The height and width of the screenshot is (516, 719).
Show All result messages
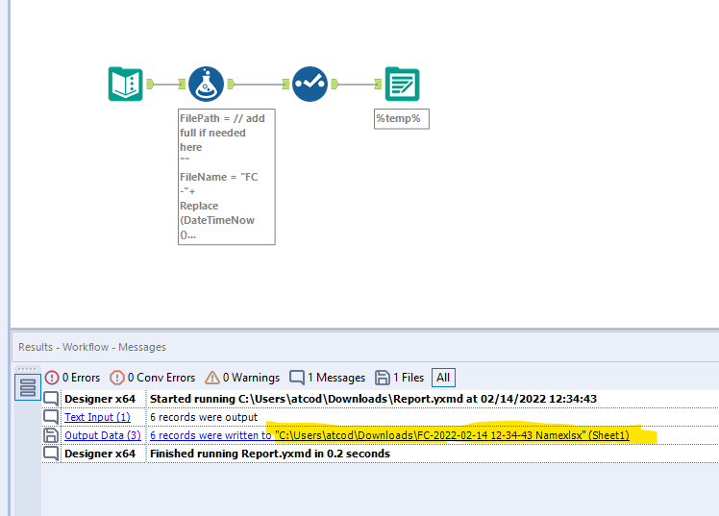443,378
